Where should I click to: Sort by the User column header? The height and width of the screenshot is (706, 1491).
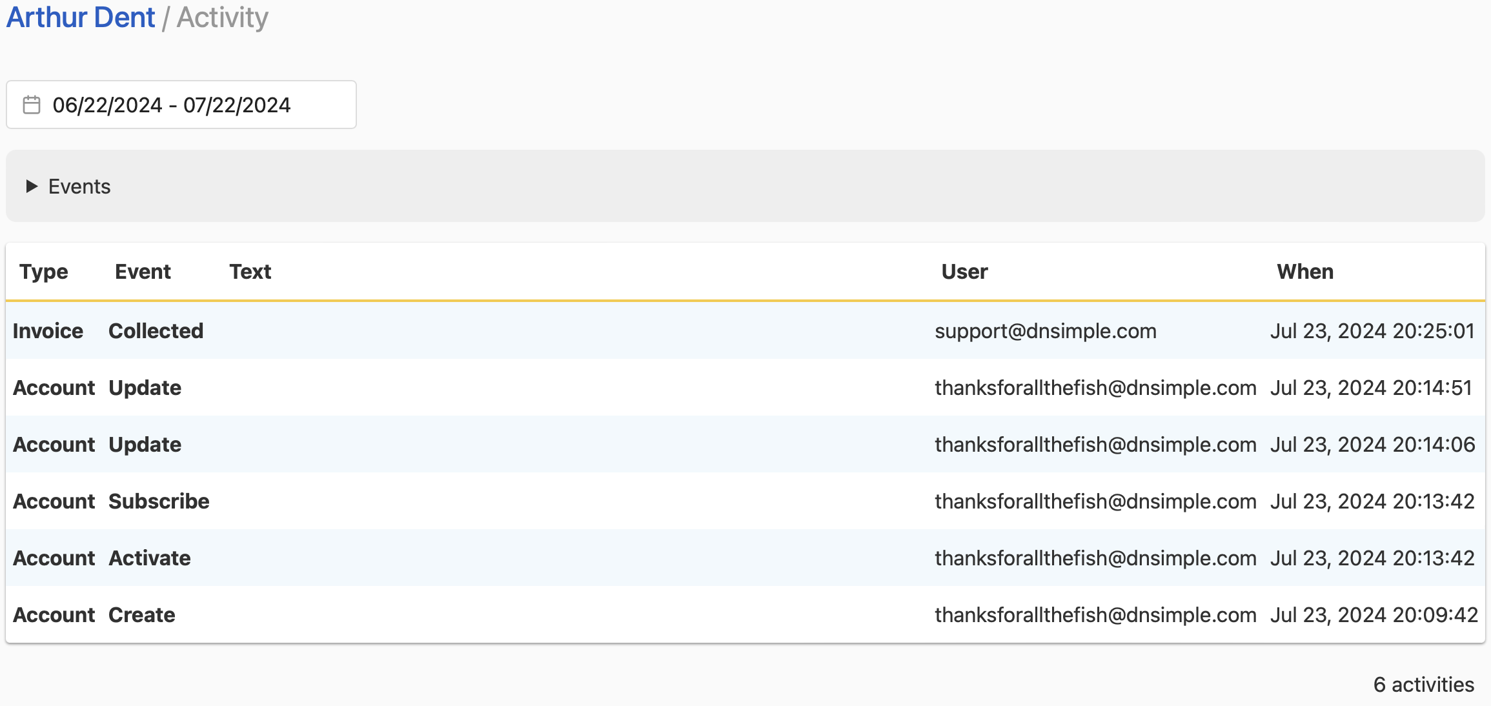(964, 272)
